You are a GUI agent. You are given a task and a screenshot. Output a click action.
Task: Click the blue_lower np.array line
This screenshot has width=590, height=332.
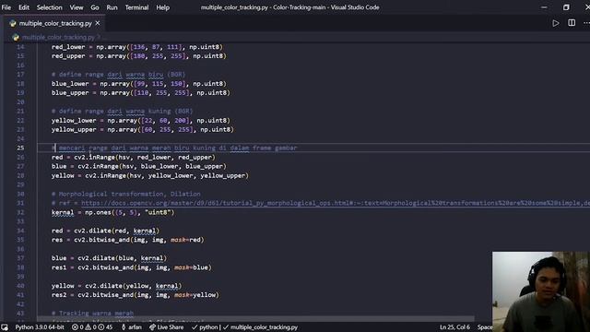pos(139,84)
